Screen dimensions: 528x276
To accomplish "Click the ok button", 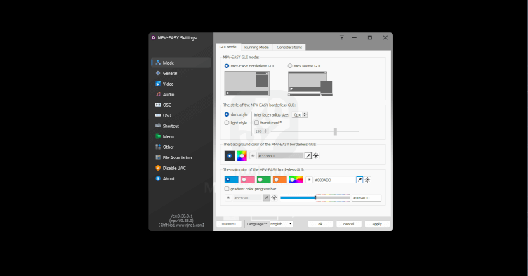I will coord(320,224).
